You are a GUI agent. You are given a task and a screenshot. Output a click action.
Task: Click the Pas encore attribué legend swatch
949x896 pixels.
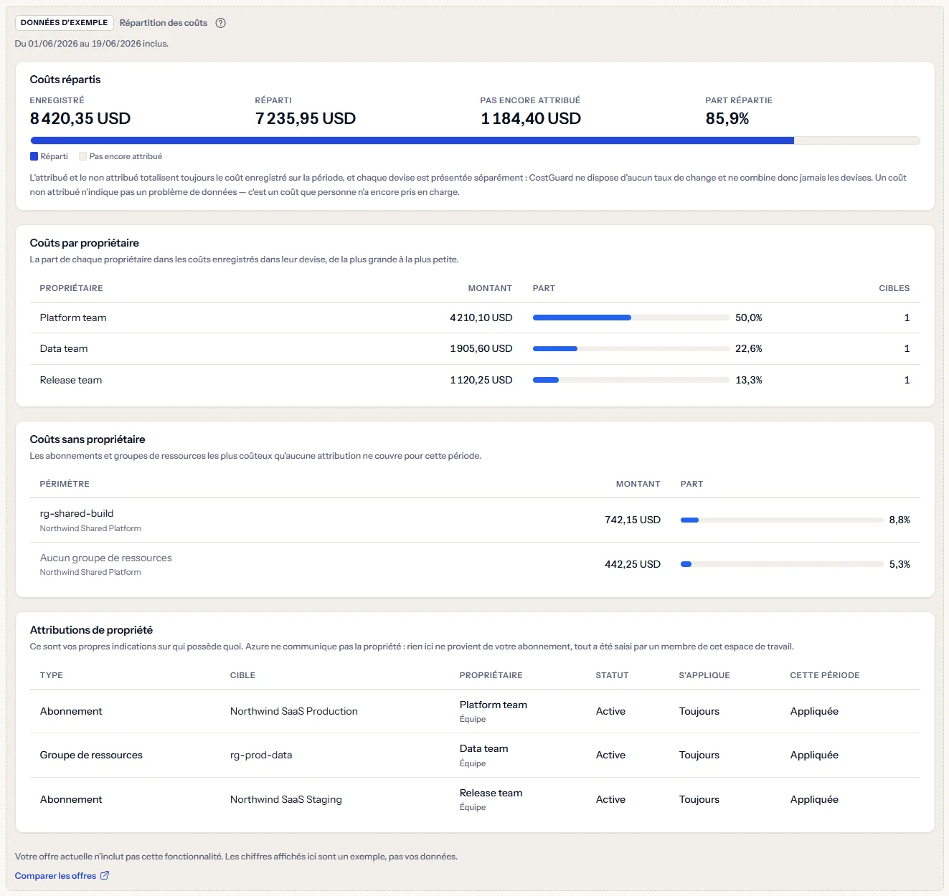click(x=82, y=156)
